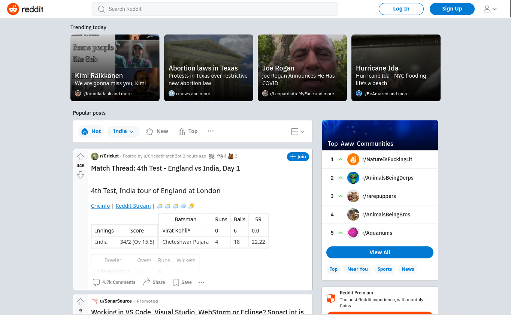511x315 pixels.
Task: Click the Top Aww Communities banner
Action: coord(380,135)
